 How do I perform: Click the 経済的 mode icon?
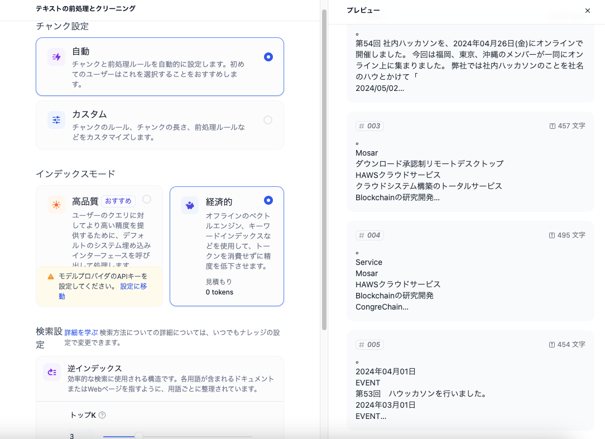(190, 205)
